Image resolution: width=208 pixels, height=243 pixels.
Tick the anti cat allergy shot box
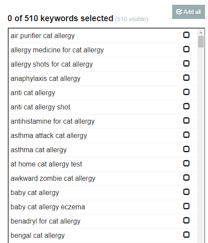tap(186, 106)
